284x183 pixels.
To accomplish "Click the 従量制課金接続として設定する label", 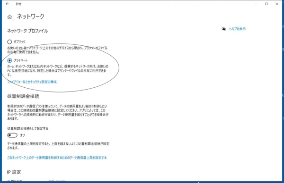I will click(28, 128).
